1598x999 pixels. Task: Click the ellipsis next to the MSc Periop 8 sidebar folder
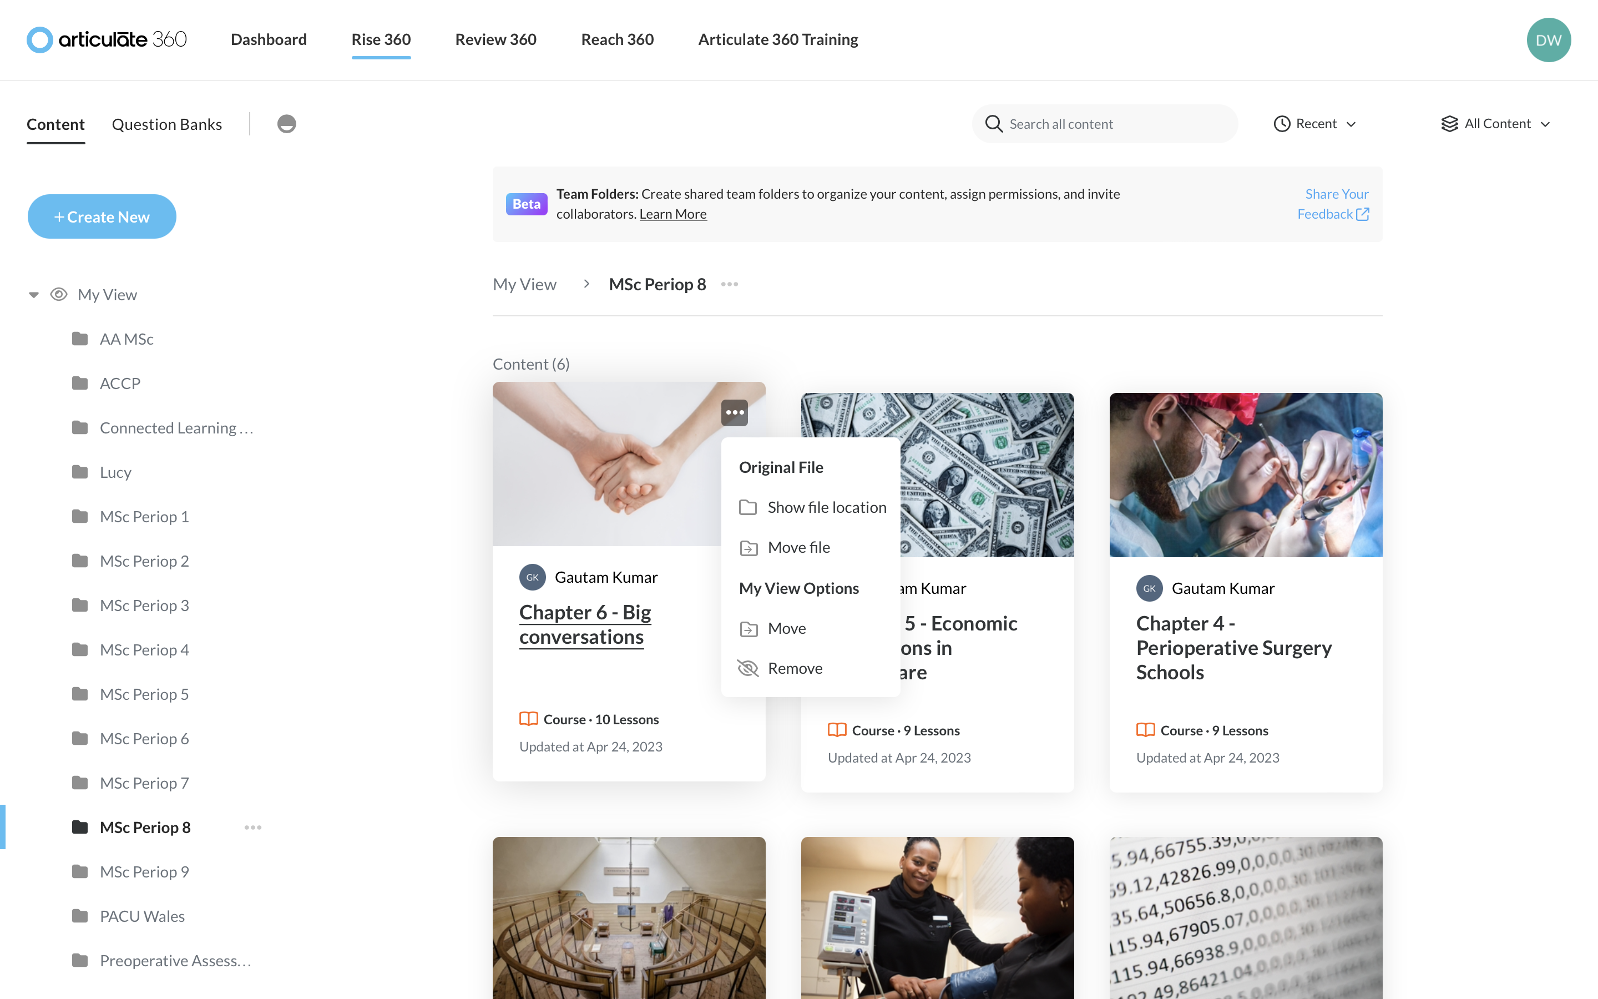click(253, 827)
